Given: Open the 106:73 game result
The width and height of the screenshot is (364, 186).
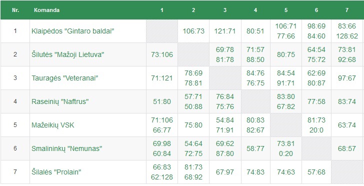Looking at the screenshot, I should point(193,31).
